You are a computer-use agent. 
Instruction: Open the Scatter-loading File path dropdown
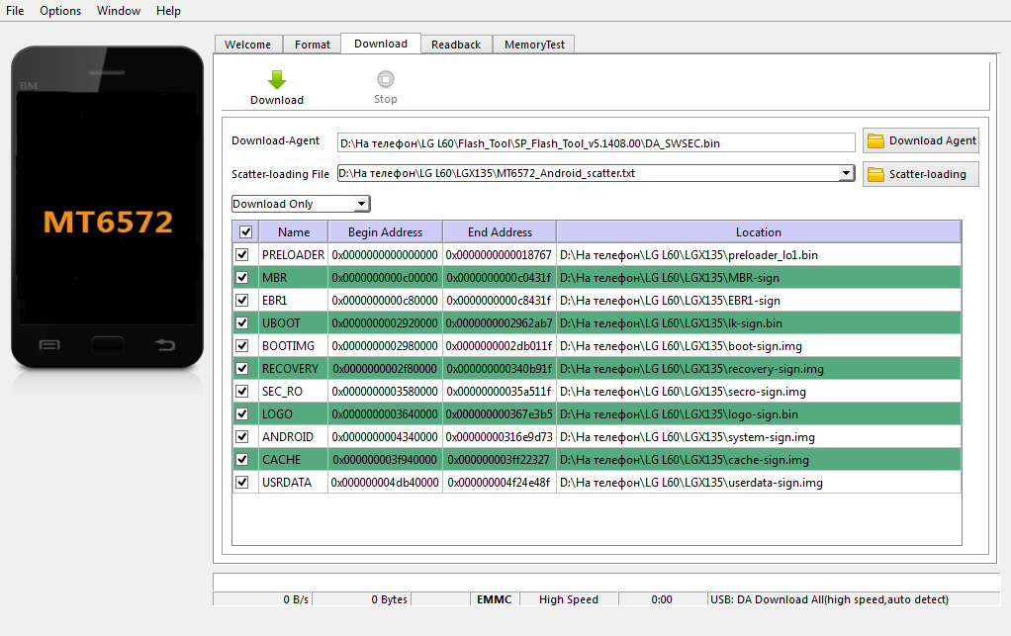(846, 174)
